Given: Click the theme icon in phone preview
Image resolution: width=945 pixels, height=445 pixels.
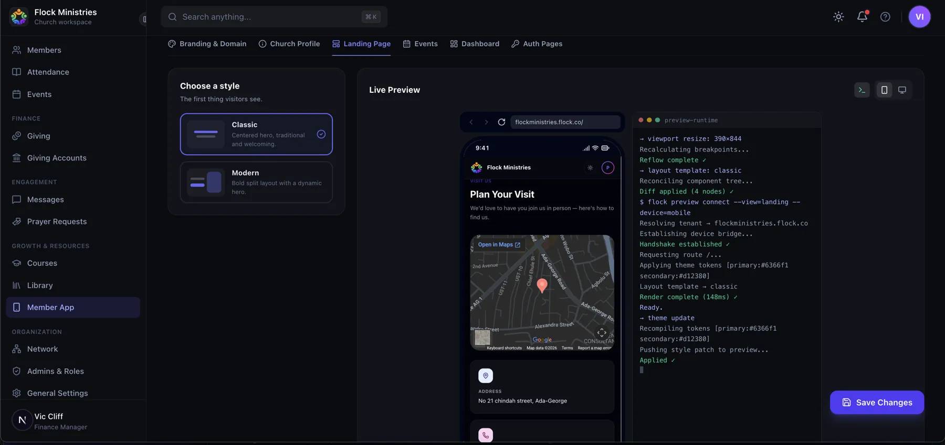Looking at the screenshot, I should tap(590, 168).
